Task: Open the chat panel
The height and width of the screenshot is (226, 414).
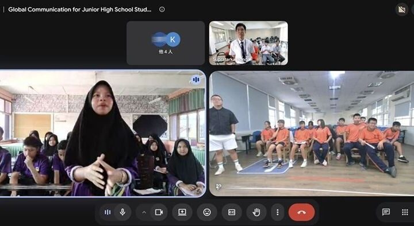Action: pyautogui.click(x=386, y=212)
